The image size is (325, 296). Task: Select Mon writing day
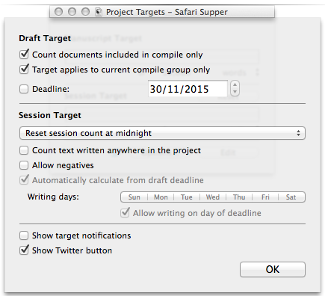161,197
